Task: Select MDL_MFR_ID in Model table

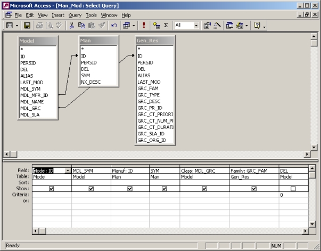Action: [34, 95]
